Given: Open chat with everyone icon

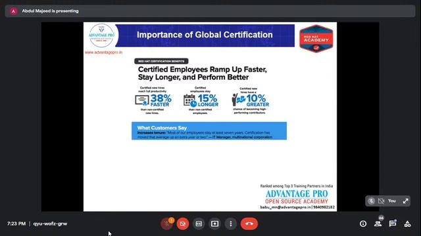Looking at the screenshot, I should [x=393, y=224].
